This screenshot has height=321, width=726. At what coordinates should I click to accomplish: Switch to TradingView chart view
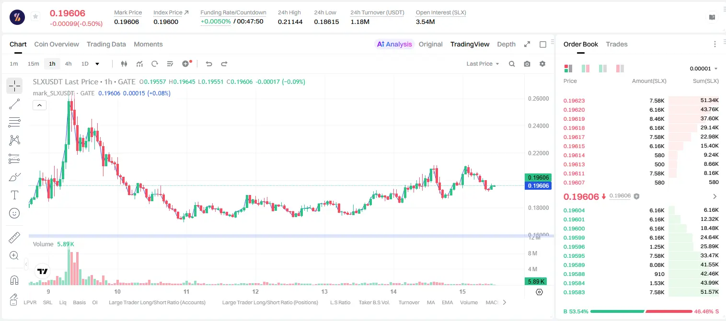coord(470,44)
